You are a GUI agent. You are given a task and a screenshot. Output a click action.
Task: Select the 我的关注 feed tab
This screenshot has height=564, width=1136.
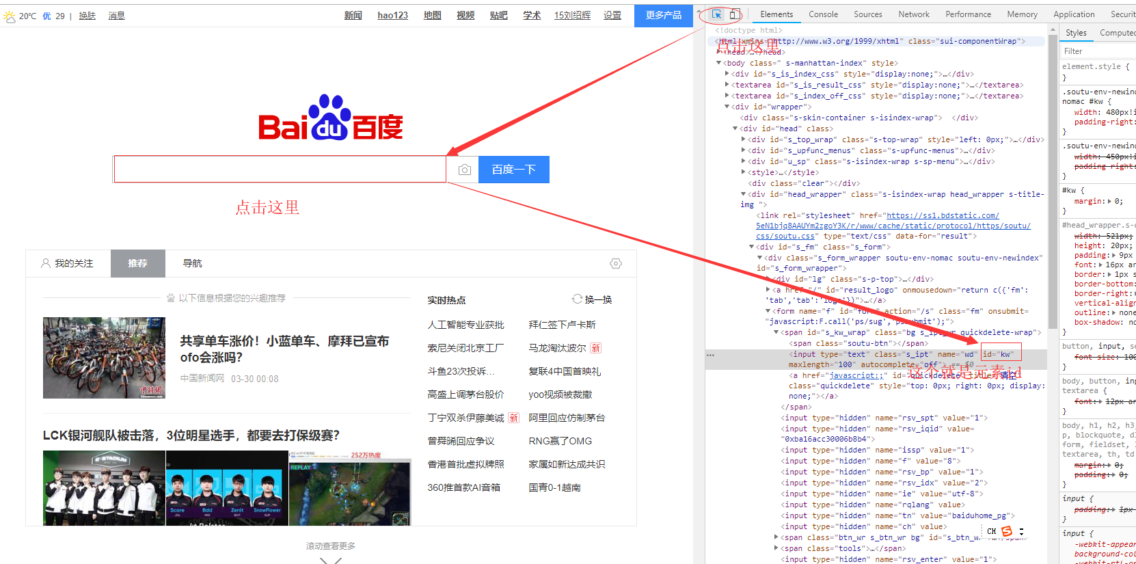coord(68,263)
